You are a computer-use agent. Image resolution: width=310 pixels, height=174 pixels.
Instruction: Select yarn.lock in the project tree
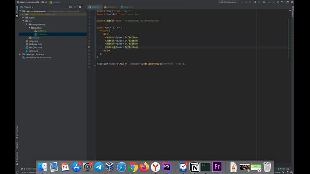[31, 51]
